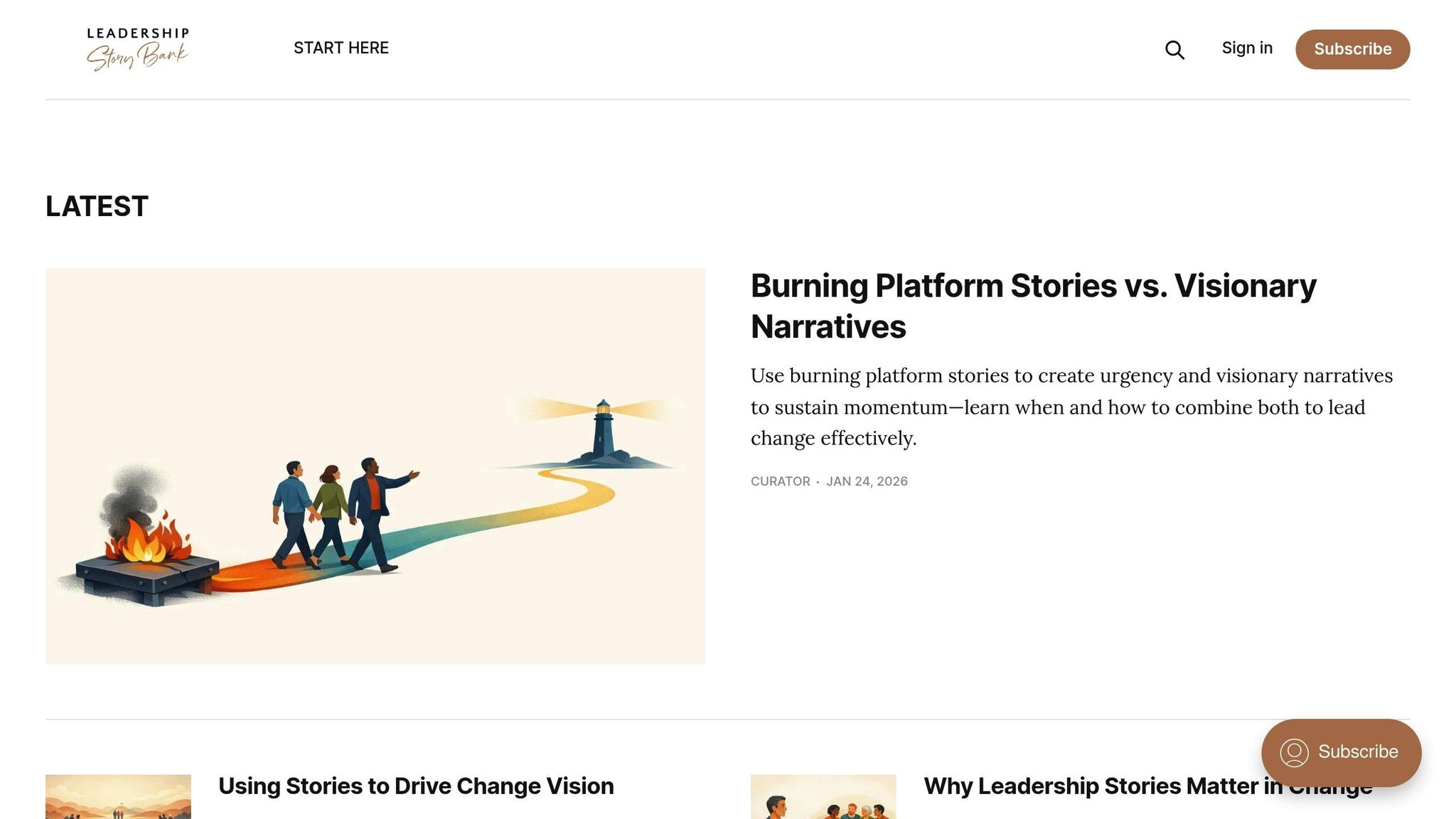Click the JAN 24, 2026 date
Image resolution: width=1456 pixels, height=819 pixels.
[867, 481]
